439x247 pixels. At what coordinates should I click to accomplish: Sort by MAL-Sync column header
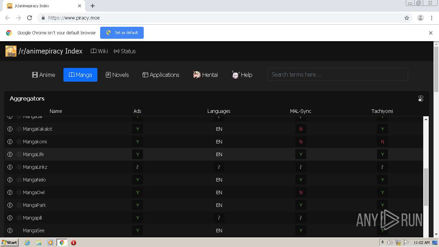tap(300, 111)
